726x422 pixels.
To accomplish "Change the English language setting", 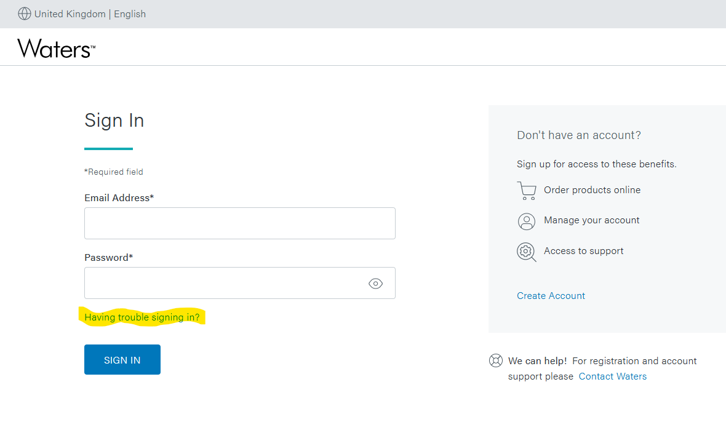I will click(x=130, y=14).
